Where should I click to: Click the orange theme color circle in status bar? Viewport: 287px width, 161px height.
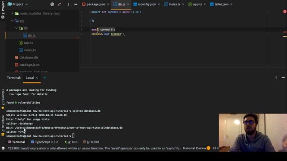coord(209,148)
